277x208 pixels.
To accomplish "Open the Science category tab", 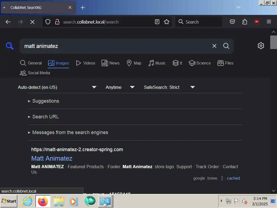I will [200, 63].
